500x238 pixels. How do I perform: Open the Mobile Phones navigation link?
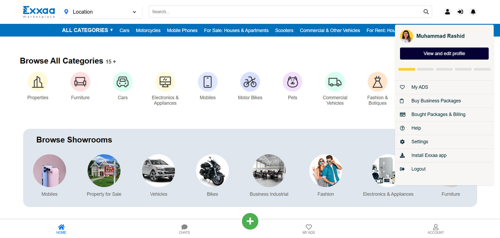(x=182, y=31)
